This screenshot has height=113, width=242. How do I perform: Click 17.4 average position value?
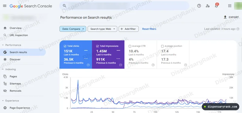(165, 51)
